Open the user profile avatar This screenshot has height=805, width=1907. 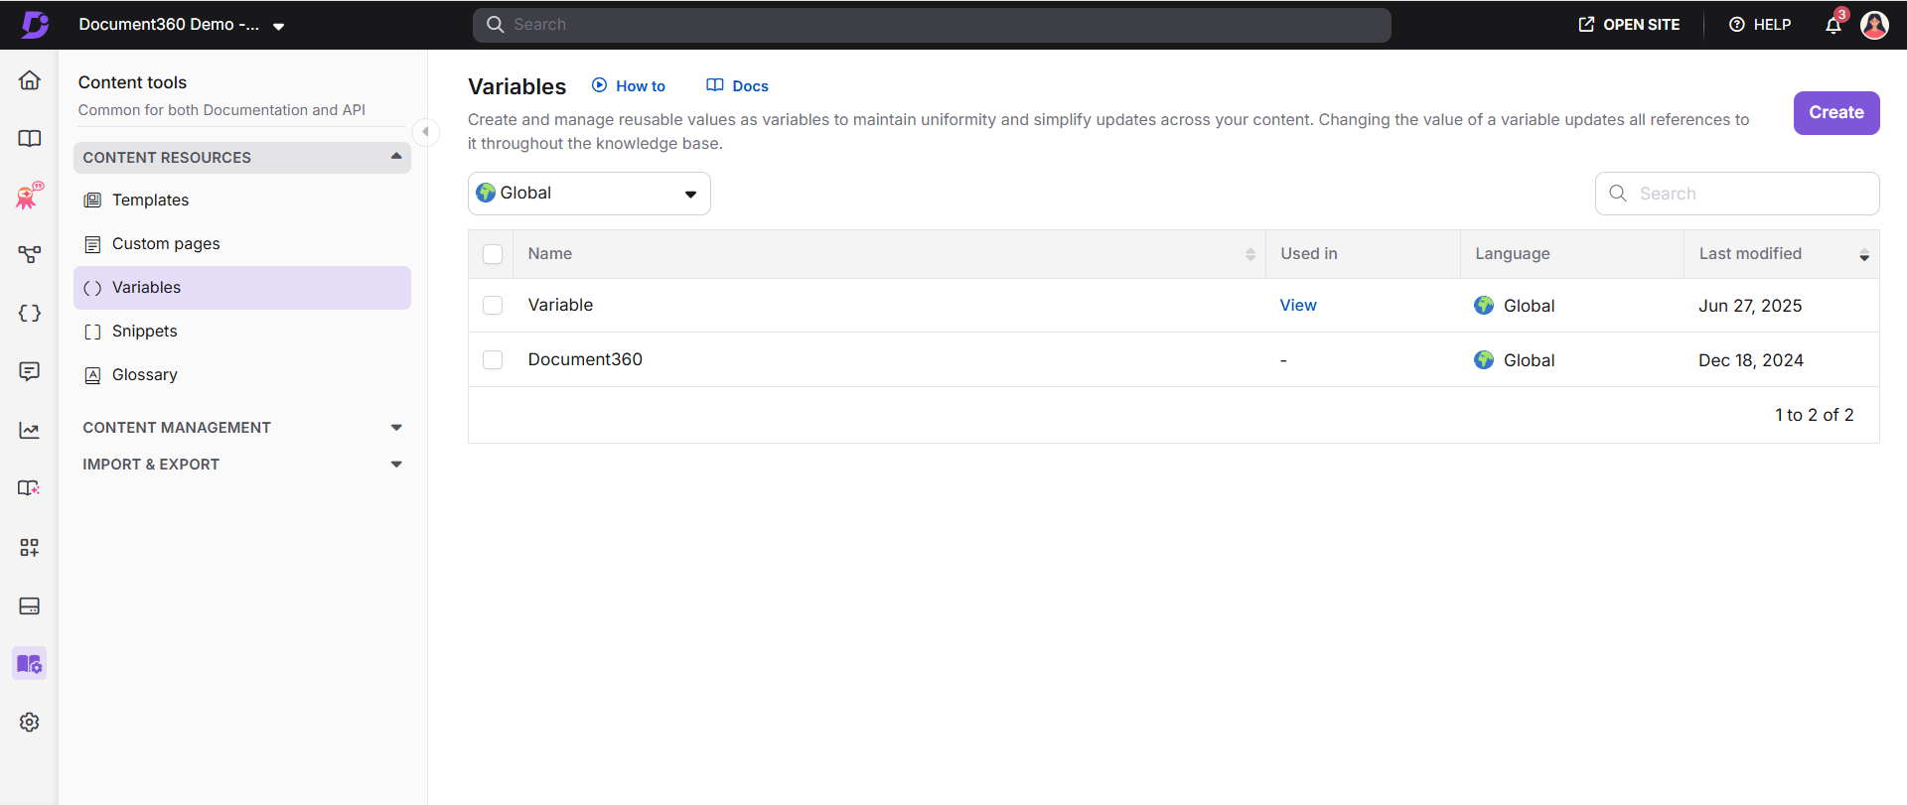pyautogui.click(x=1874, y=25)
